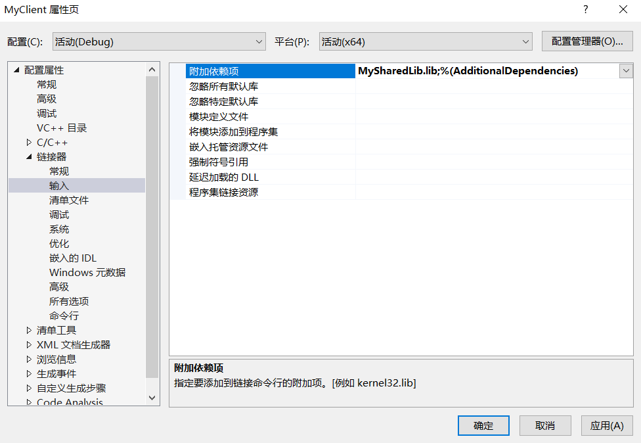Screen dimensions: 641x443
Task: Click the 应用(A) button
Action: click(607, 426)
